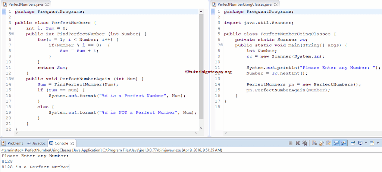The width and height of the screenshot is (382, 172).
Task: Collapse the PerfectNumberAgain method at line 13
Action: 13,79
